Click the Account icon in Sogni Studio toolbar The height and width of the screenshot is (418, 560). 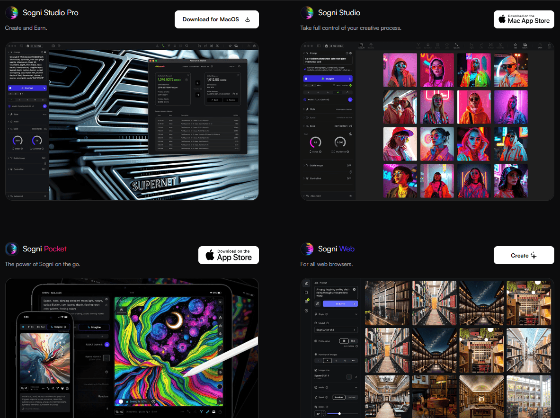361,46
